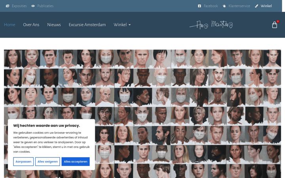Click the Exposities icon in top bar
This screenshot has width=285, height=178.
pos(8,6)
